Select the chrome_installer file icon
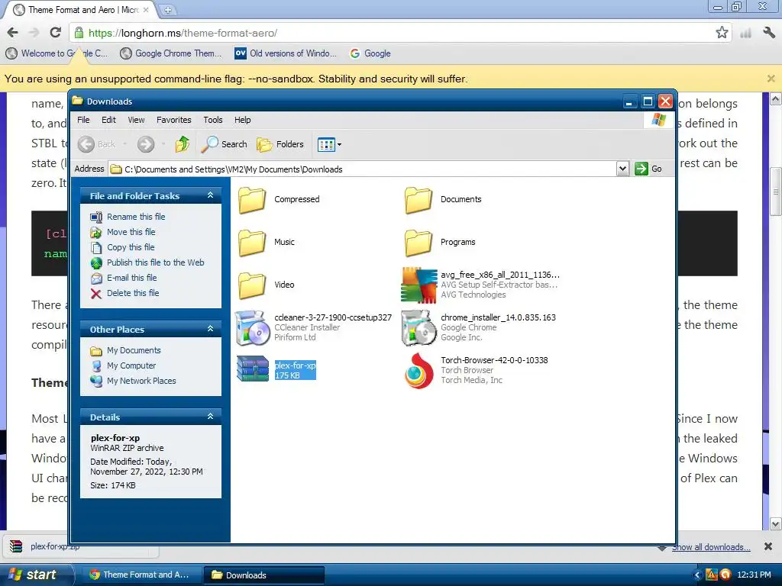The width and height of the screenshot is (782, 586). point(419,328)
